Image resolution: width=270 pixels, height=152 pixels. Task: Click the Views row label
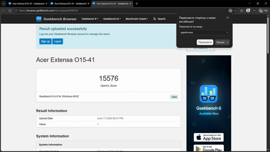pyautogui.click(x=42, y=124)
